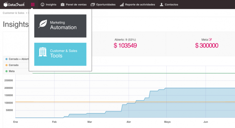Click the leaf icon on Marketing Automation

click(43, 24)
